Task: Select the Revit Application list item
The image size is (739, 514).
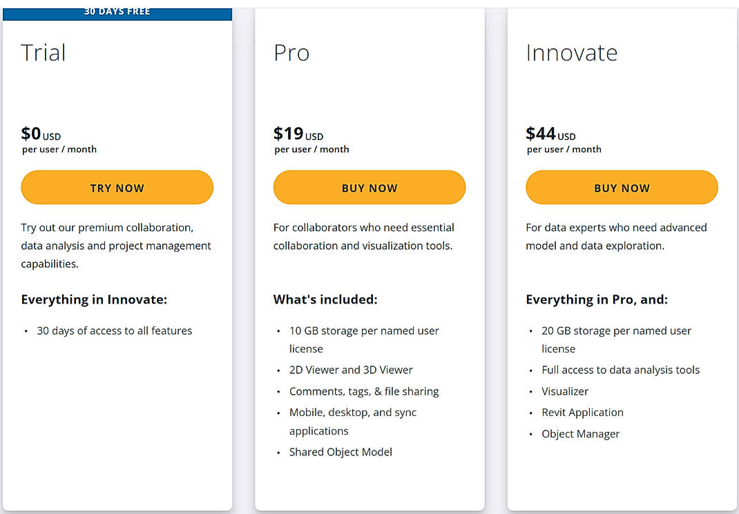Action: pos(582,413)
